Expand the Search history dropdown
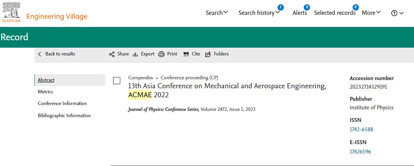The image size is (414, 166). 259,12
